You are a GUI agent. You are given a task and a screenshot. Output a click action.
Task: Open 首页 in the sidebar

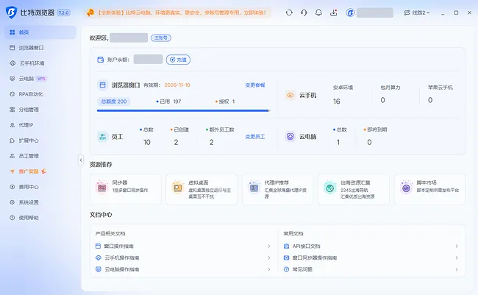pyautogui.click(x=40, y=32)
